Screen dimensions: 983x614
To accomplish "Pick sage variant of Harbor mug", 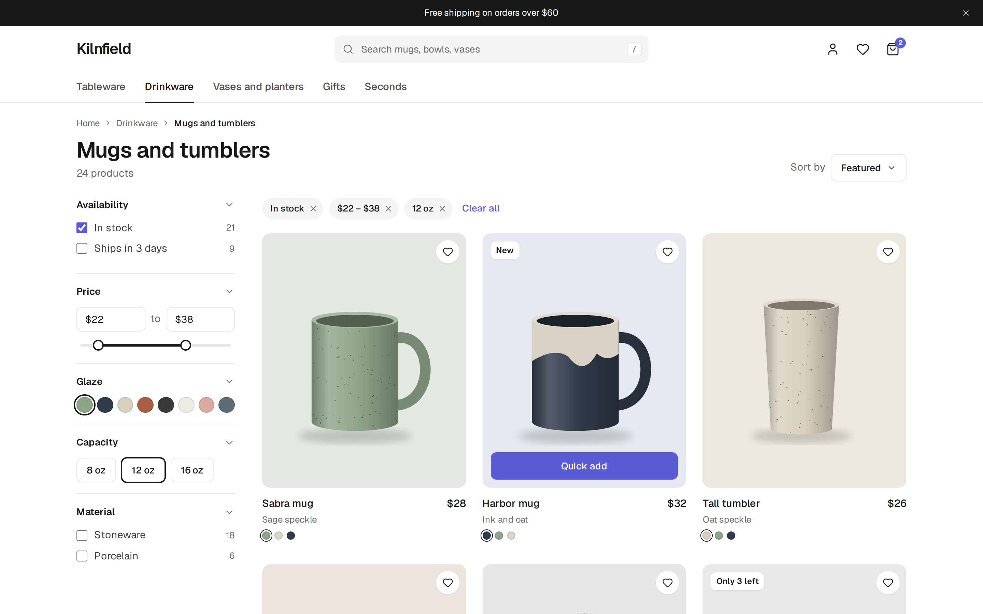I will (499, 536).
